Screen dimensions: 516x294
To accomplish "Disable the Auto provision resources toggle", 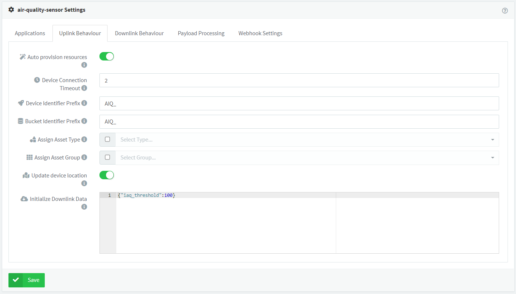I will coord(106,56).
